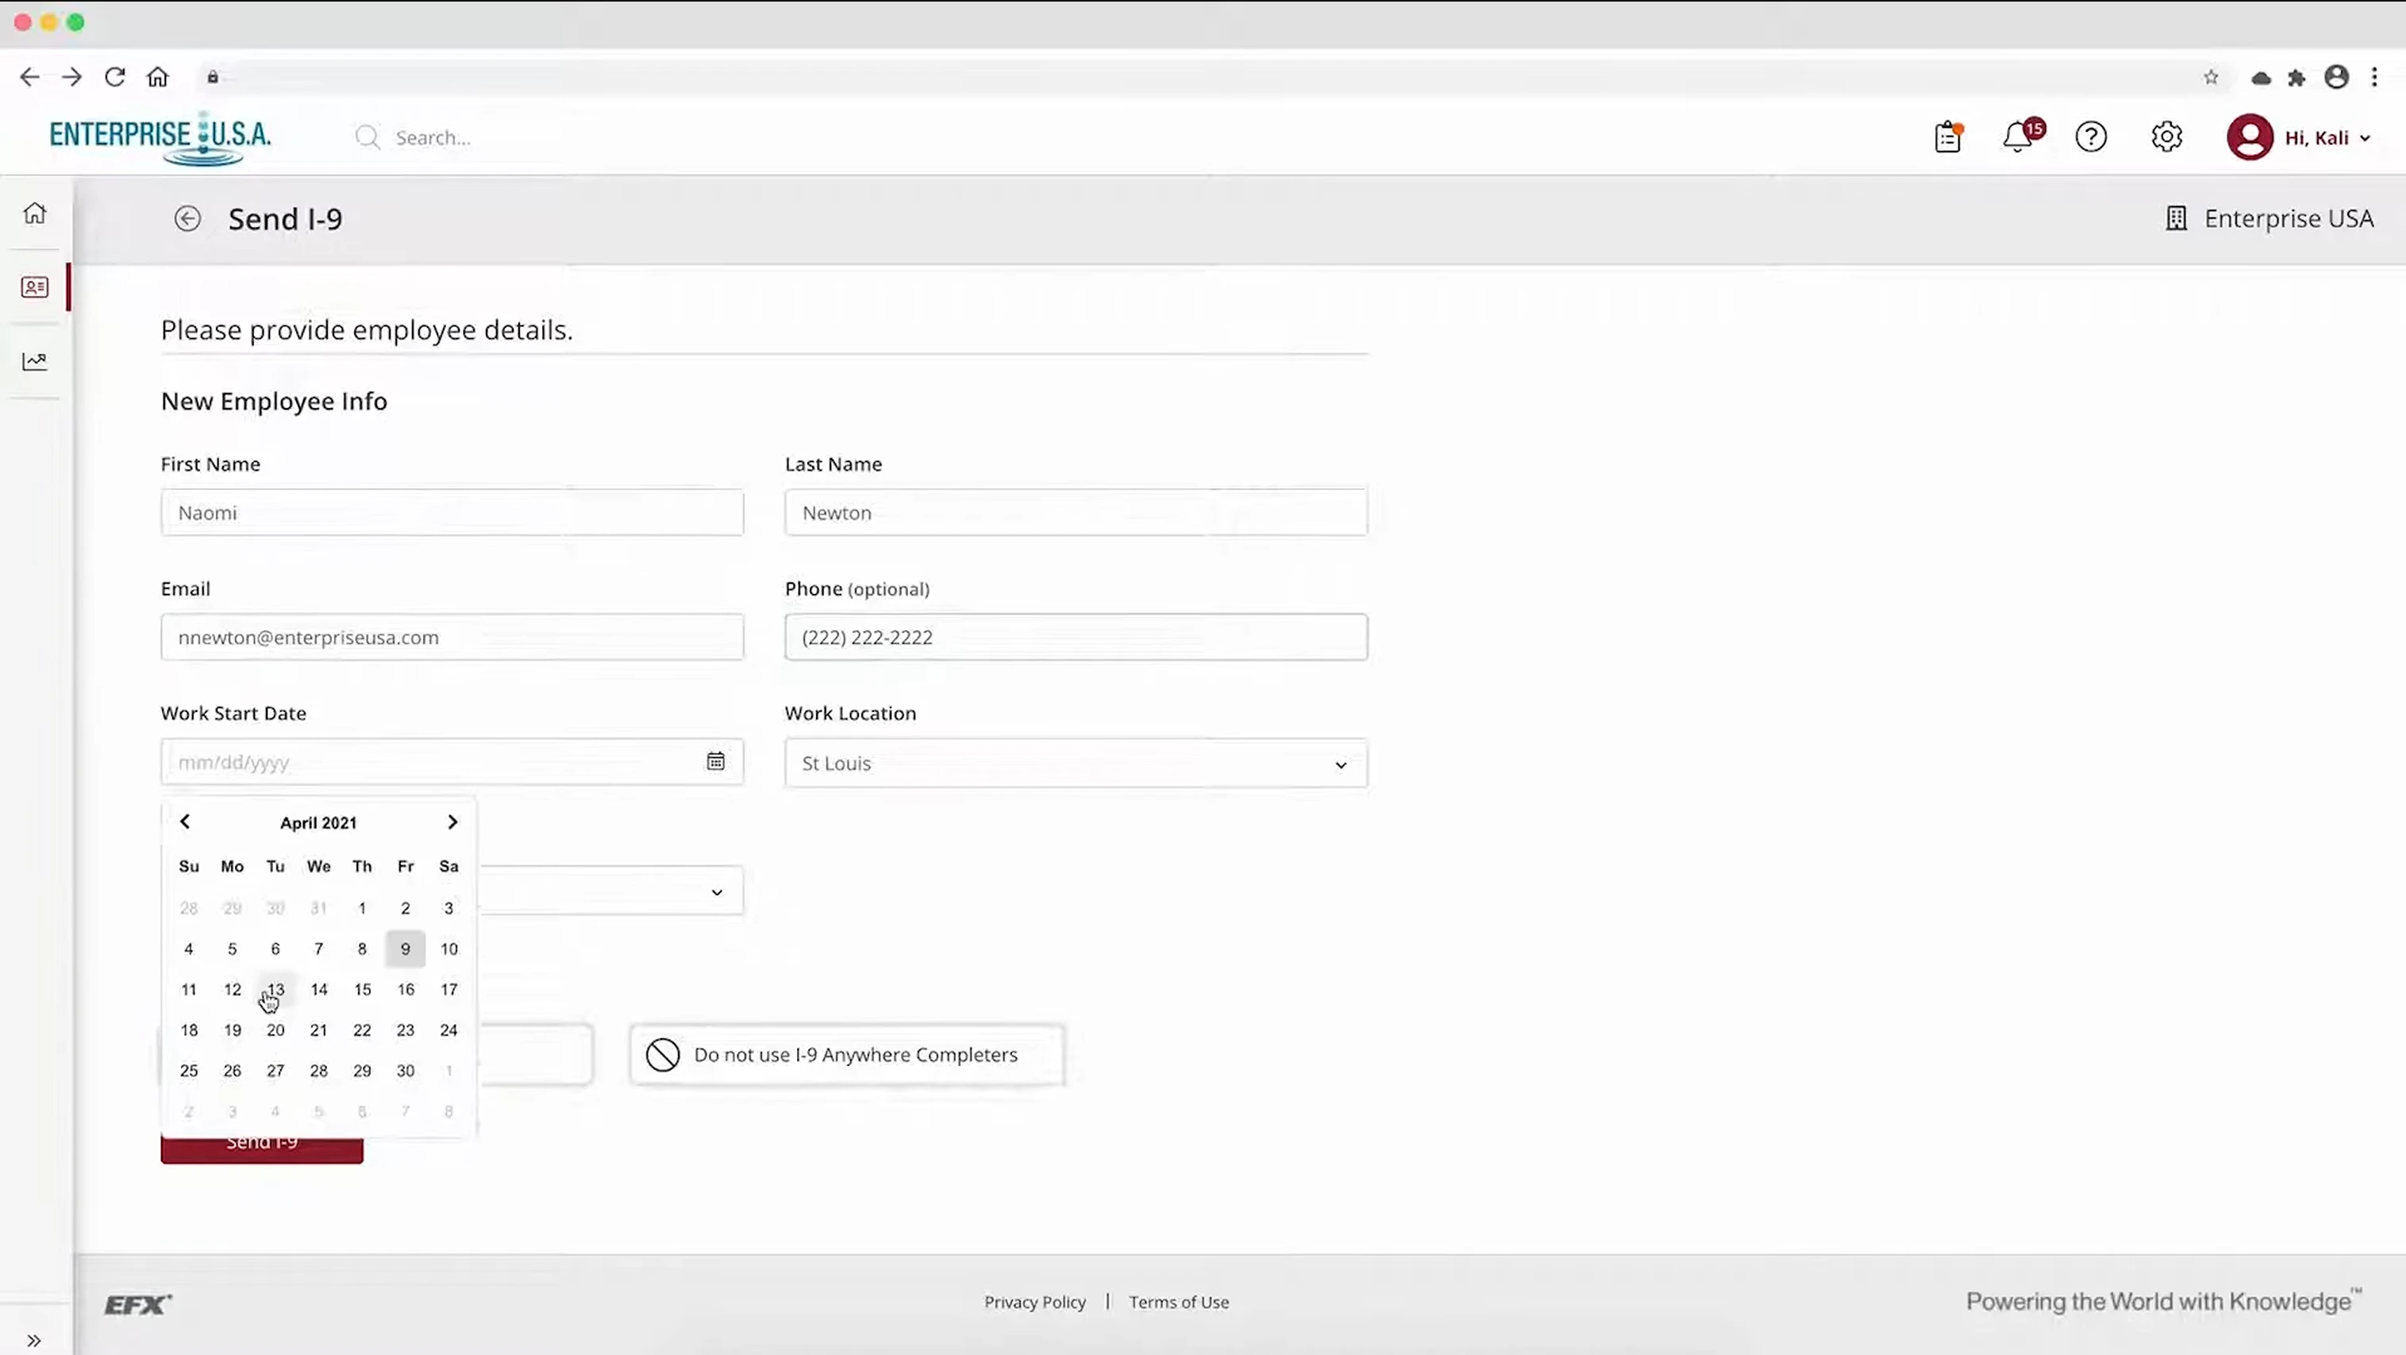Open the settings gear icon
Screen dimensions: 2406x1355
(2166, 137)
